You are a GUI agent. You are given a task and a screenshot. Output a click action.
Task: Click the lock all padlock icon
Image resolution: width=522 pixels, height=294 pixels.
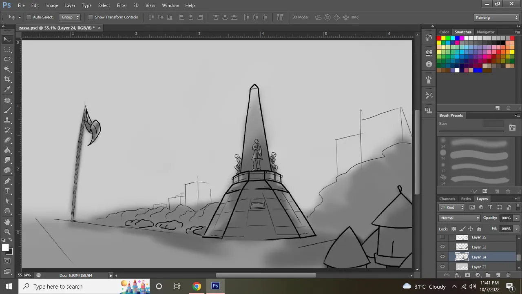(479, 229)
